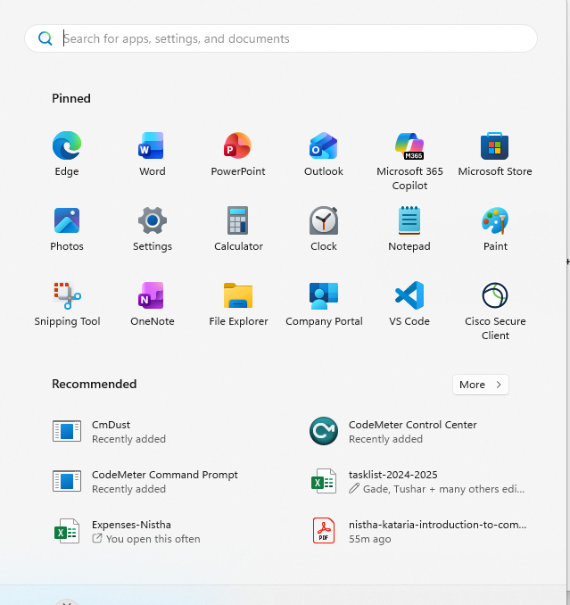Open Microsoft 365 Copilot
This screenshot has height=605, width=570.
coord(409,161)
